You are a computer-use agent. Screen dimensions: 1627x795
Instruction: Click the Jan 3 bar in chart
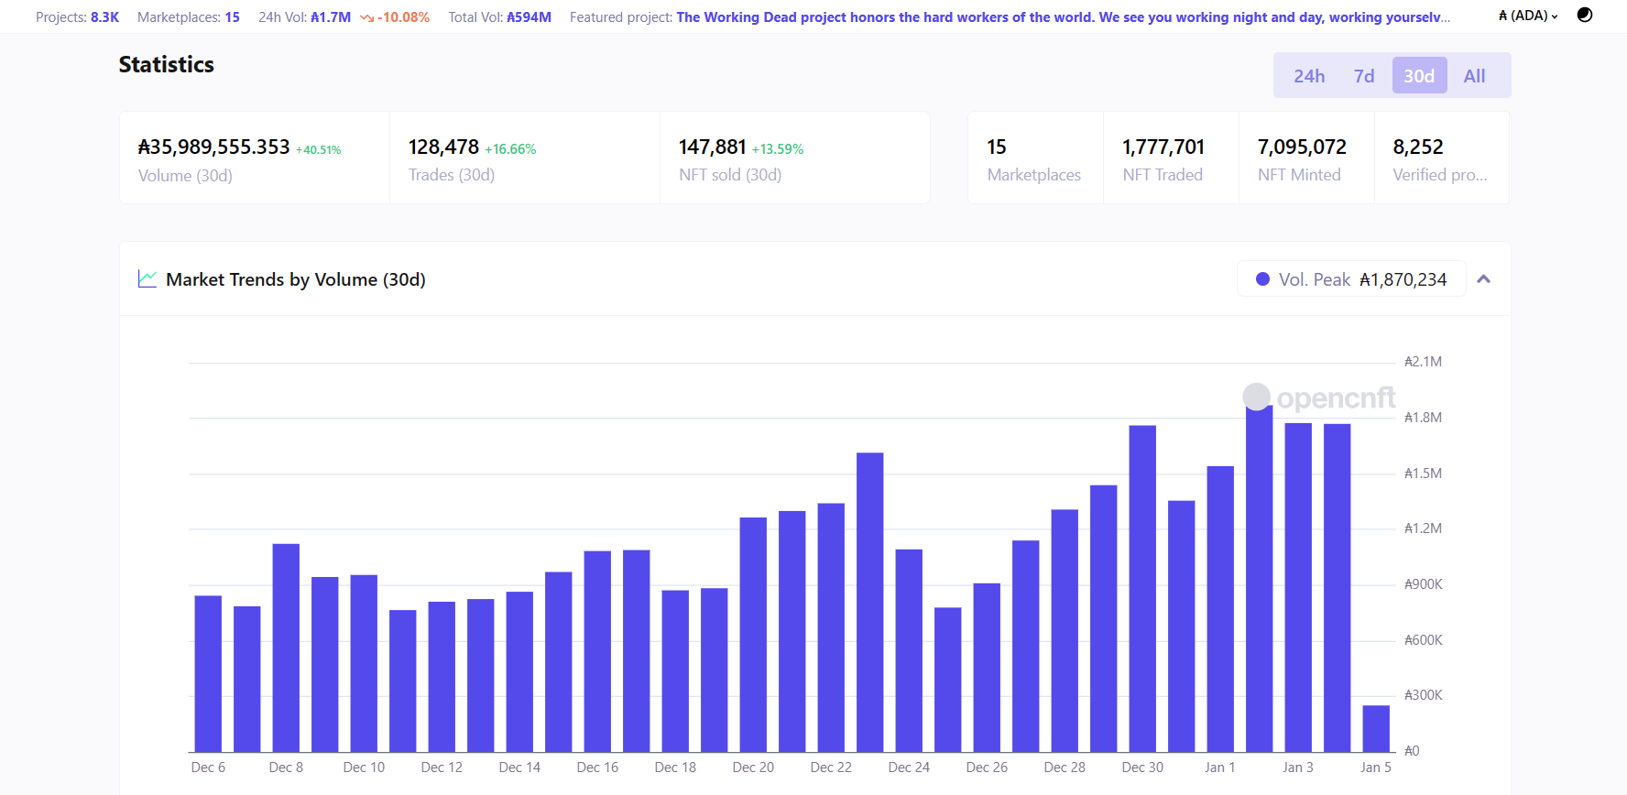pos(1298,588)
